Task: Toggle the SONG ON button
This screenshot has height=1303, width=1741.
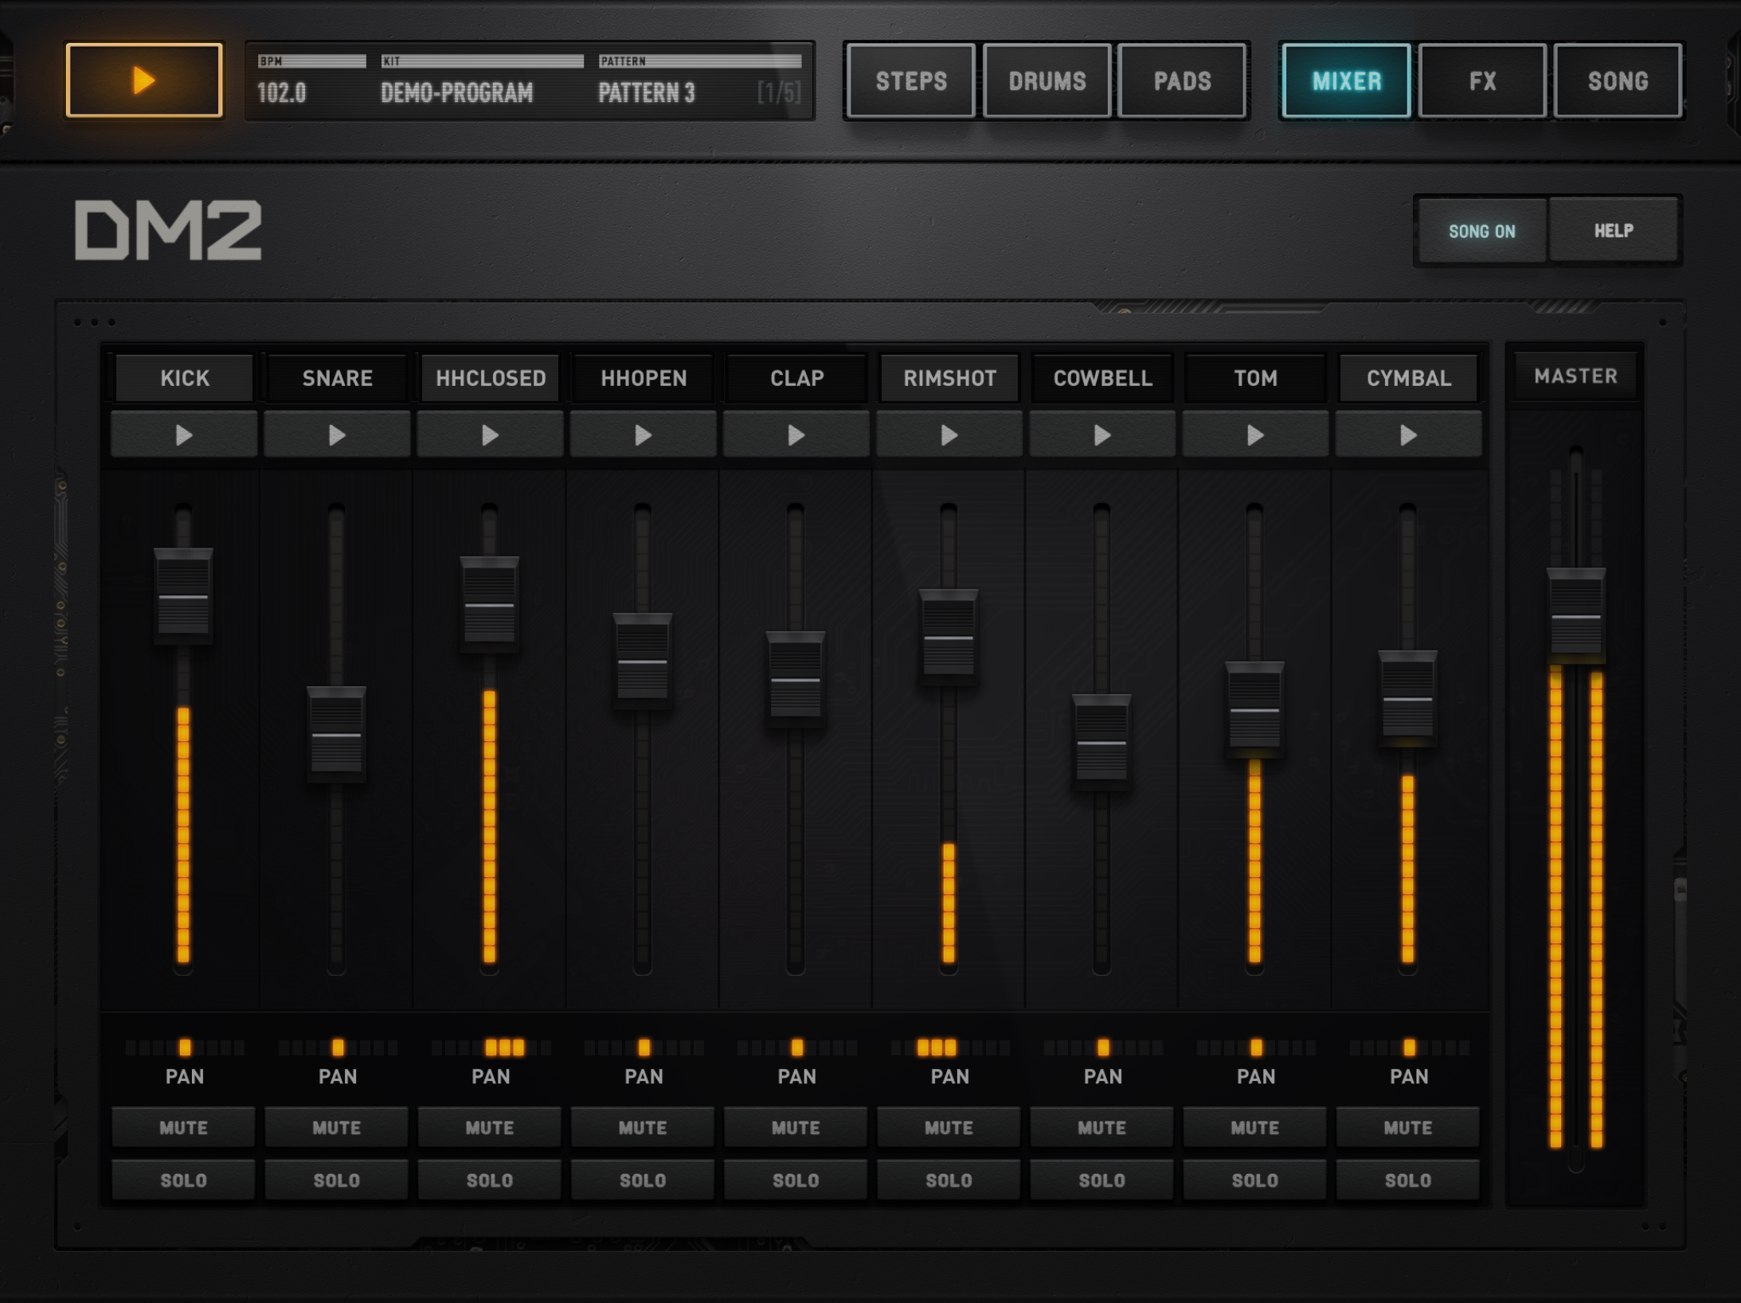Action: (x=1482, y=231)
